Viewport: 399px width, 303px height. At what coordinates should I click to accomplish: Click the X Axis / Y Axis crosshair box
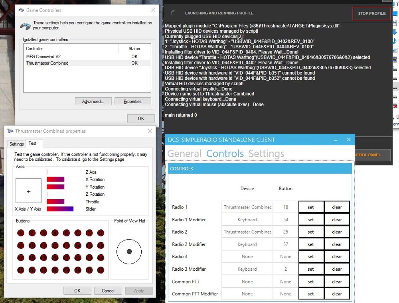tap(28, 191)
